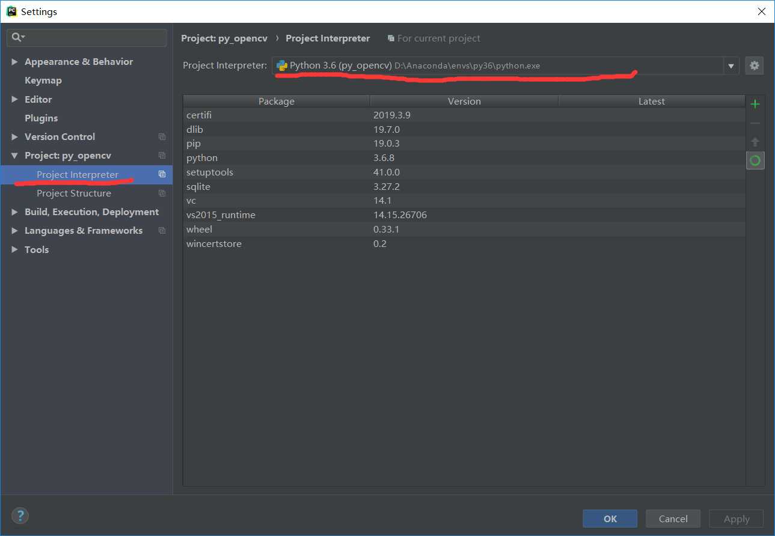Click breadcrumb Project: py_opencv
The image size is (775, 536).
[225, 38]
